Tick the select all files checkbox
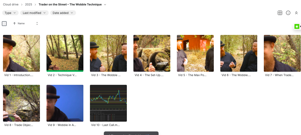The height and width of the screenshot is (135, 301). tap(4, 23)
